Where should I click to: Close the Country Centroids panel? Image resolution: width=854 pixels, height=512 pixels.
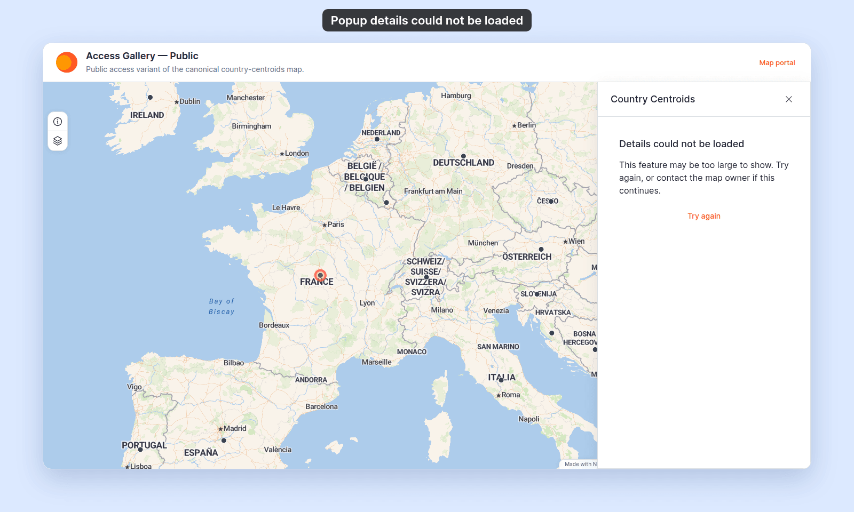coord(789,99)
